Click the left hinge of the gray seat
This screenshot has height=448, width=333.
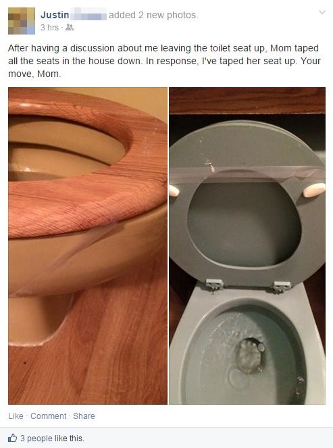[x=214, y=285]
